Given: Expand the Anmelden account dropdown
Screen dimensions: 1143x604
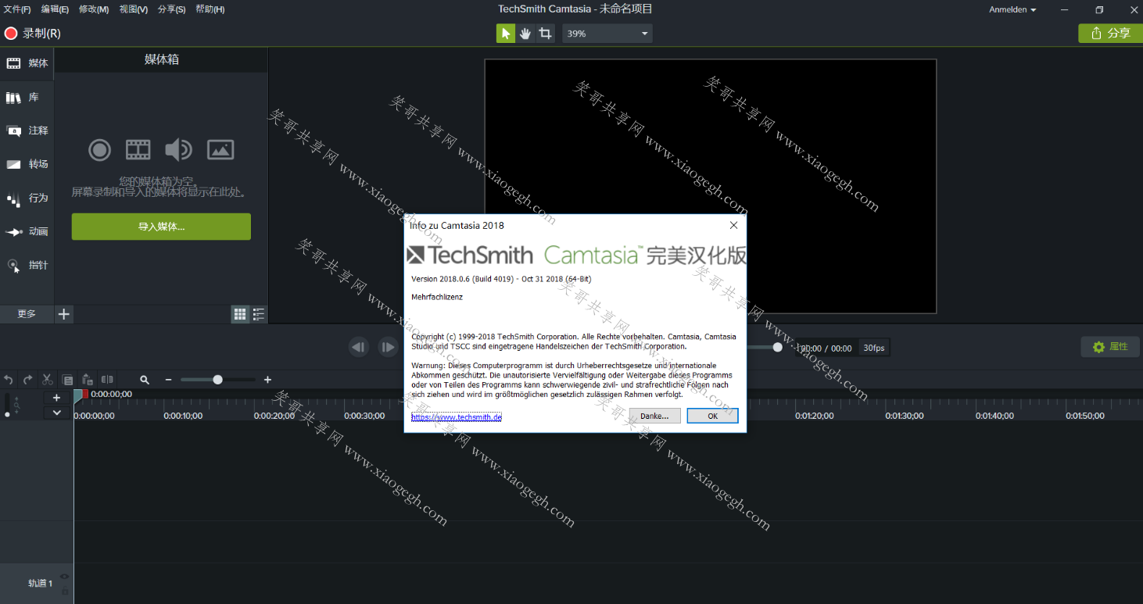Looking at the screenshot, I should (x=1012, y=10).
